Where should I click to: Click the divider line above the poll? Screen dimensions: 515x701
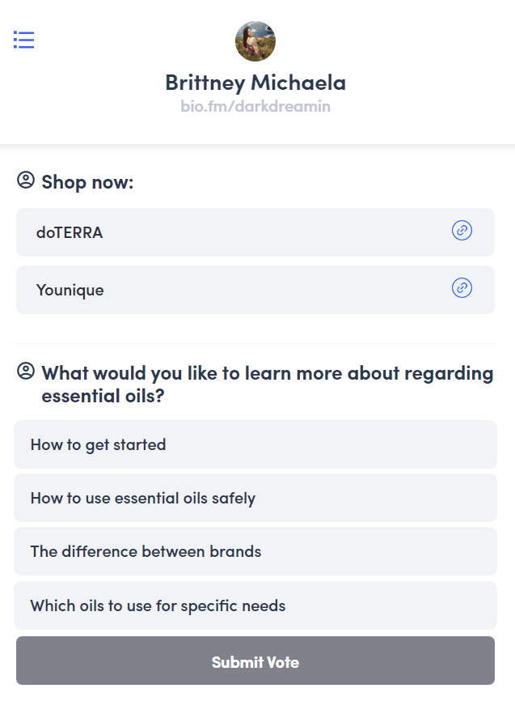(255, 343)
